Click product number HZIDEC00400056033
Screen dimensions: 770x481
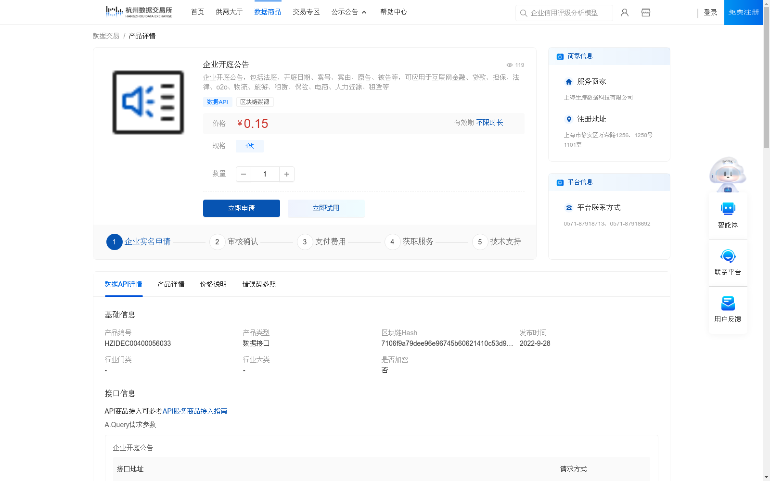[138, 343]
